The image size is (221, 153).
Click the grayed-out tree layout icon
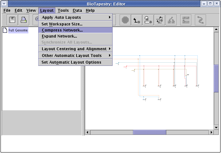point(171,20)
